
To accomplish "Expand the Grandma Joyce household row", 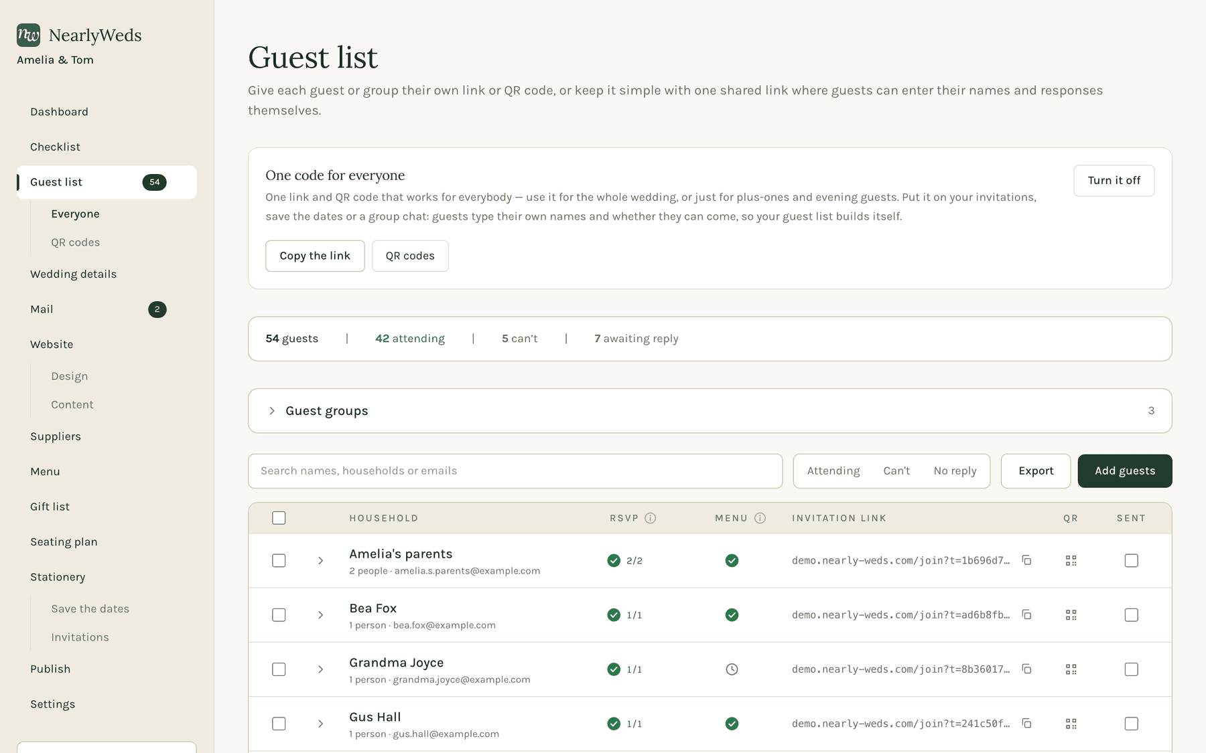I will [320, 669].
